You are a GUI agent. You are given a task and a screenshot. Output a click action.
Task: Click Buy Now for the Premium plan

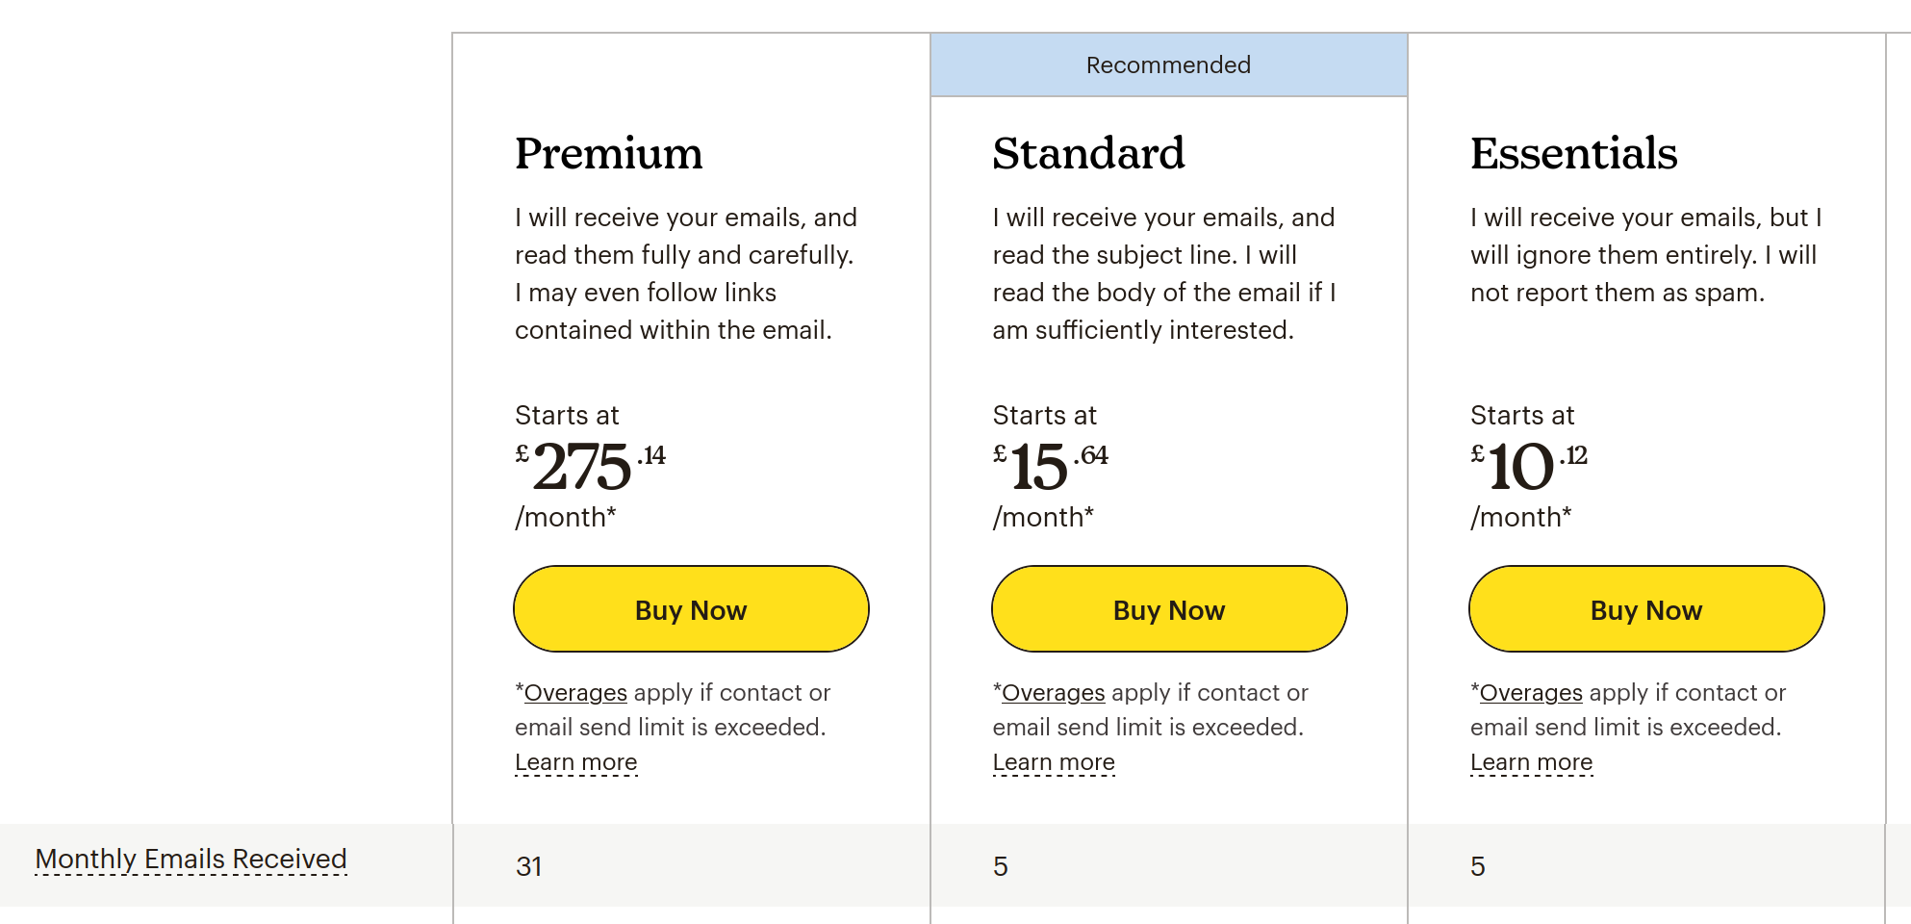tap(691, 609)
